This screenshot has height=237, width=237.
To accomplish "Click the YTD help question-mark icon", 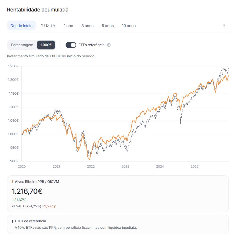I will click(53, 26).
